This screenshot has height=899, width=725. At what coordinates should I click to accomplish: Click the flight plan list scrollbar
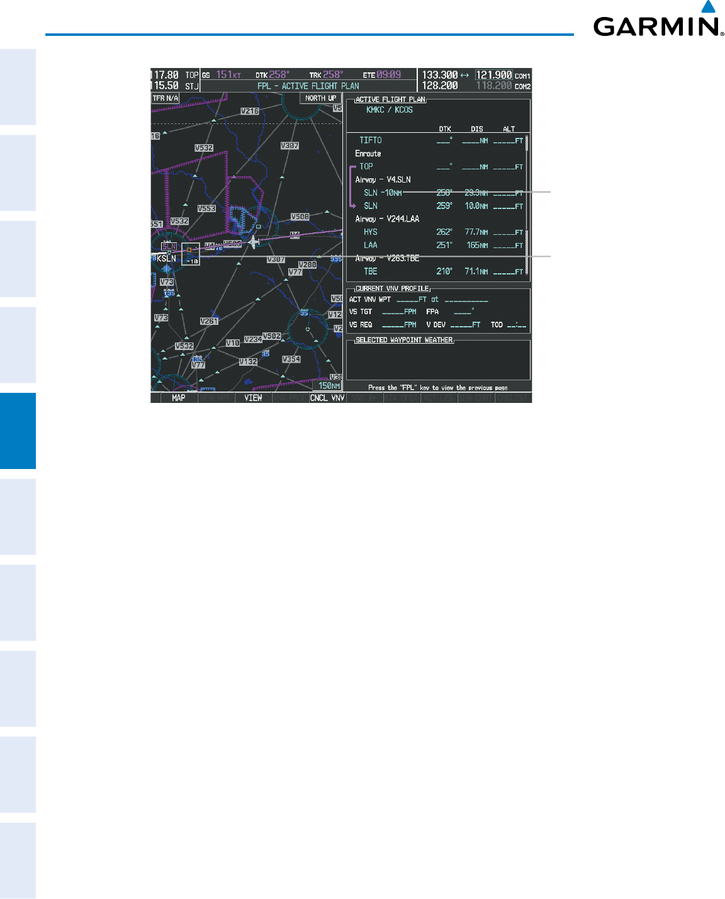pos(527,206)
